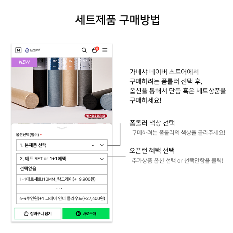Click the middle ellipsis option row
Viewport: 233px width, 233px height.
[62, 189]
